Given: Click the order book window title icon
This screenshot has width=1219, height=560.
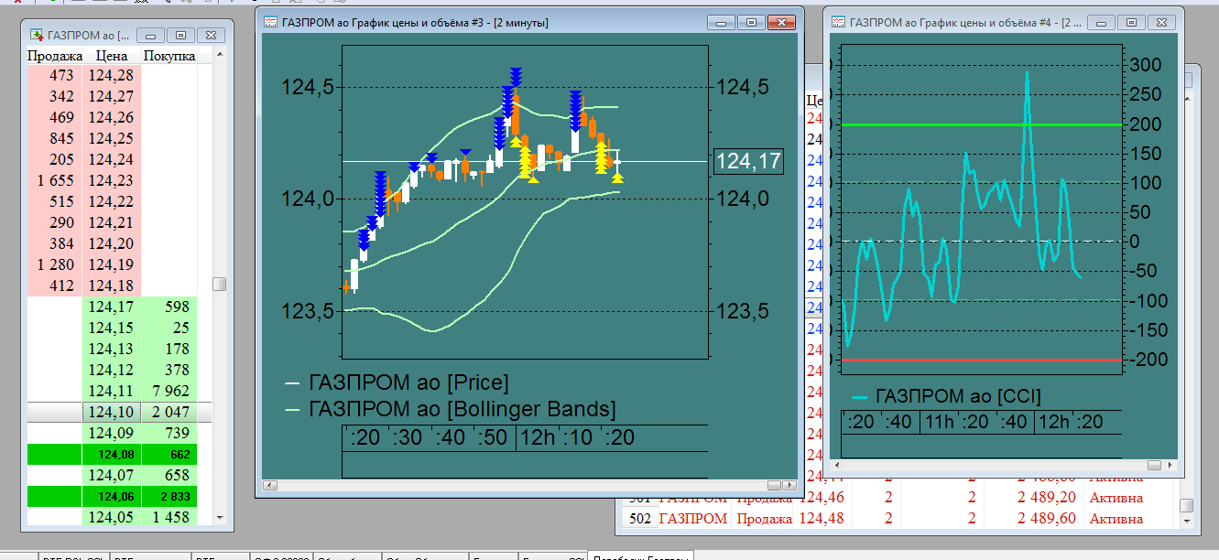Looking at the screenshot, I should [38, 35].
